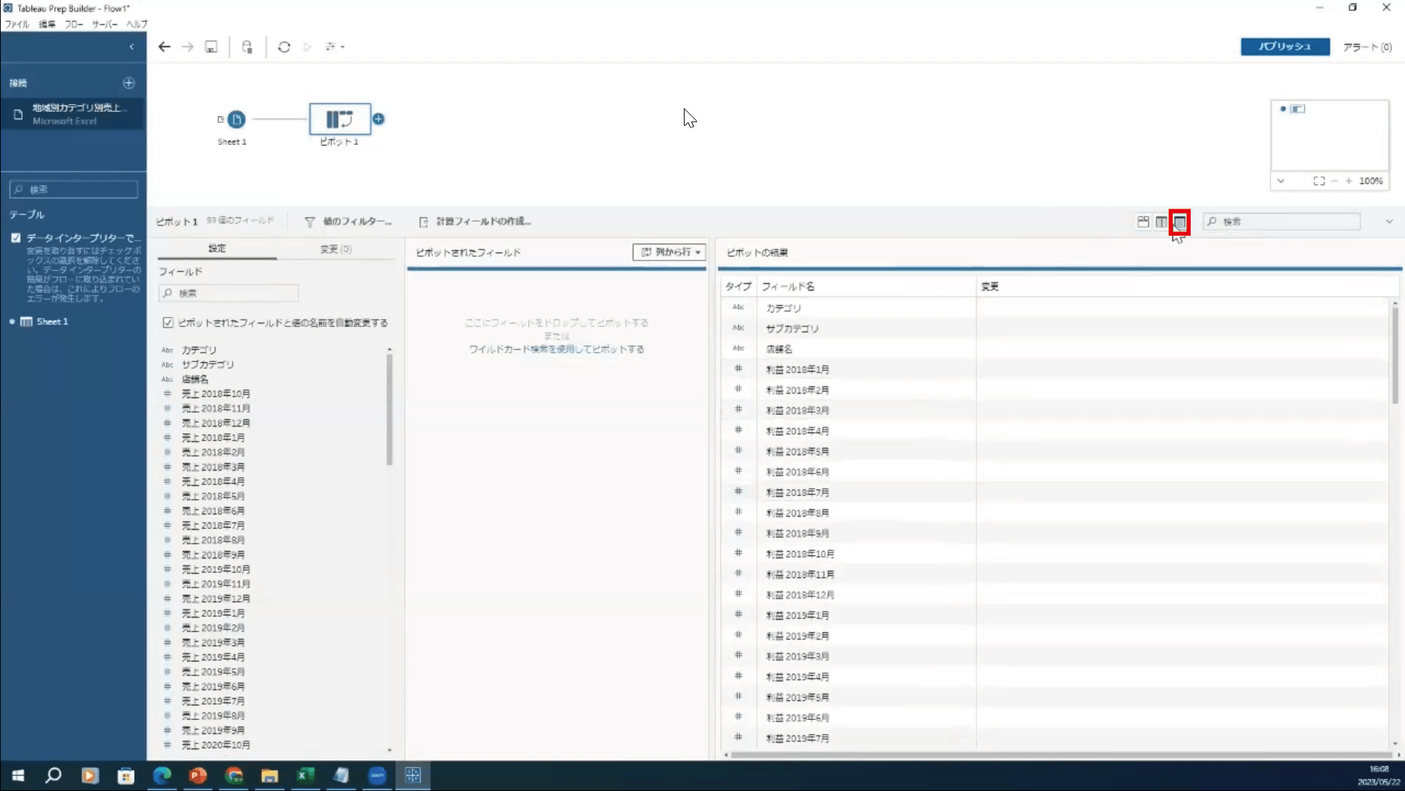This screenshot has height=791, width=1405.
Task: Click the pivot results vertical scrollbar
Action: pos(1395,355)
